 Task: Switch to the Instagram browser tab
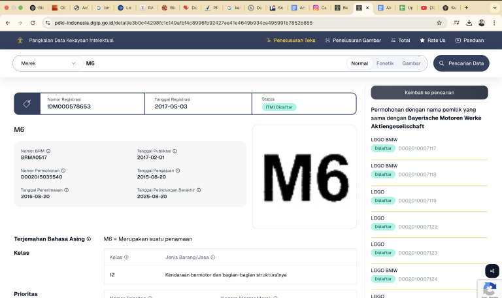320,8
